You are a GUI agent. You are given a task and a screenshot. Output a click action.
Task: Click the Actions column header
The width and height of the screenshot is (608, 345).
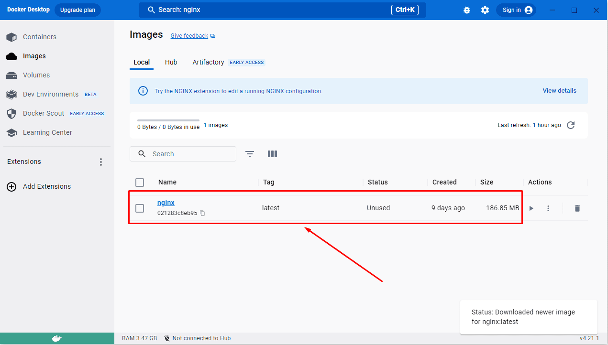[x=540, y=182]
